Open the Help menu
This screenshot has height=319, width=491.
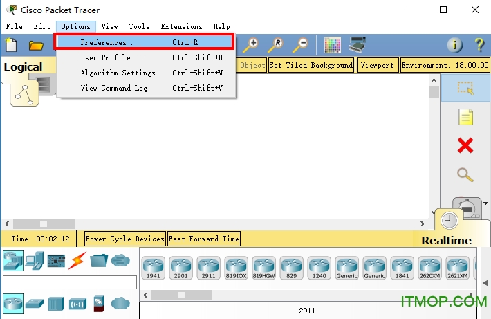click(x=222, y=26)
